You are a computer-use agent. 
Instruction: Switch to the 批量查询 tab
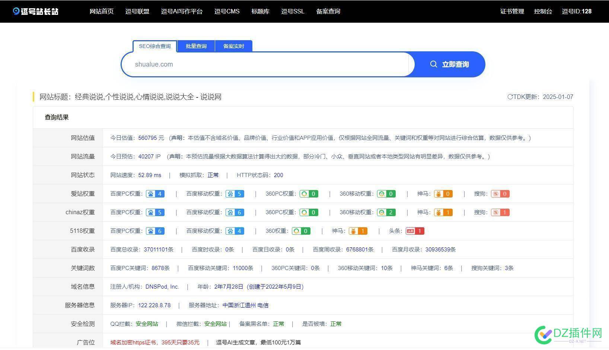click(196, 46)
